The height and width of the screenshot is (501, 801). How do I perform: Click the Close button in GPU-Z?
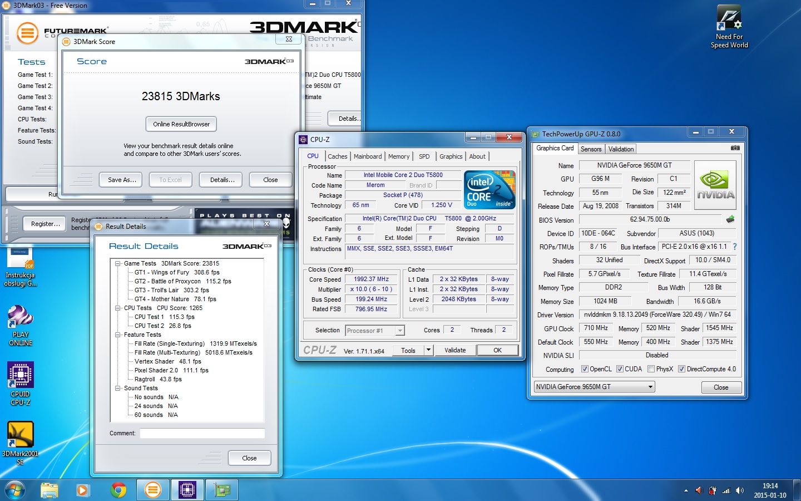point(721,387)
